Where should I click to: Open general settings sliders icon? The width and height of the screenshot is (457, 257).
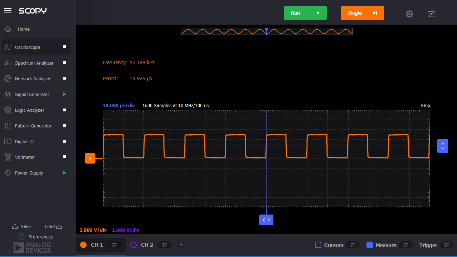coord(432,14)
